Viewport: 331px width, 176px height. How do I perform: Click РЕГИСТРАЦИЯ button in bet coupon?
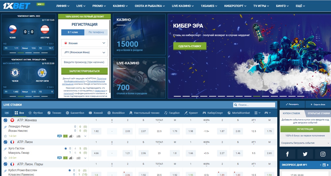pyautogui.click(x=305, y=129)
